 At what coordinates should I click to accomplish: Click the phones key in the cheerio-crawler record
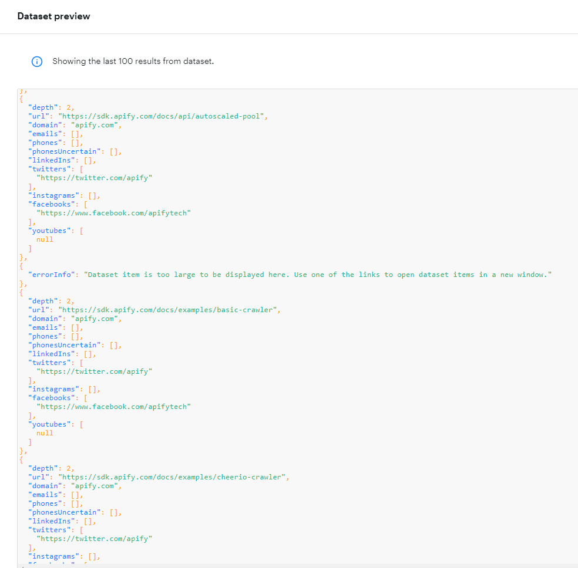tap(45, 503)
